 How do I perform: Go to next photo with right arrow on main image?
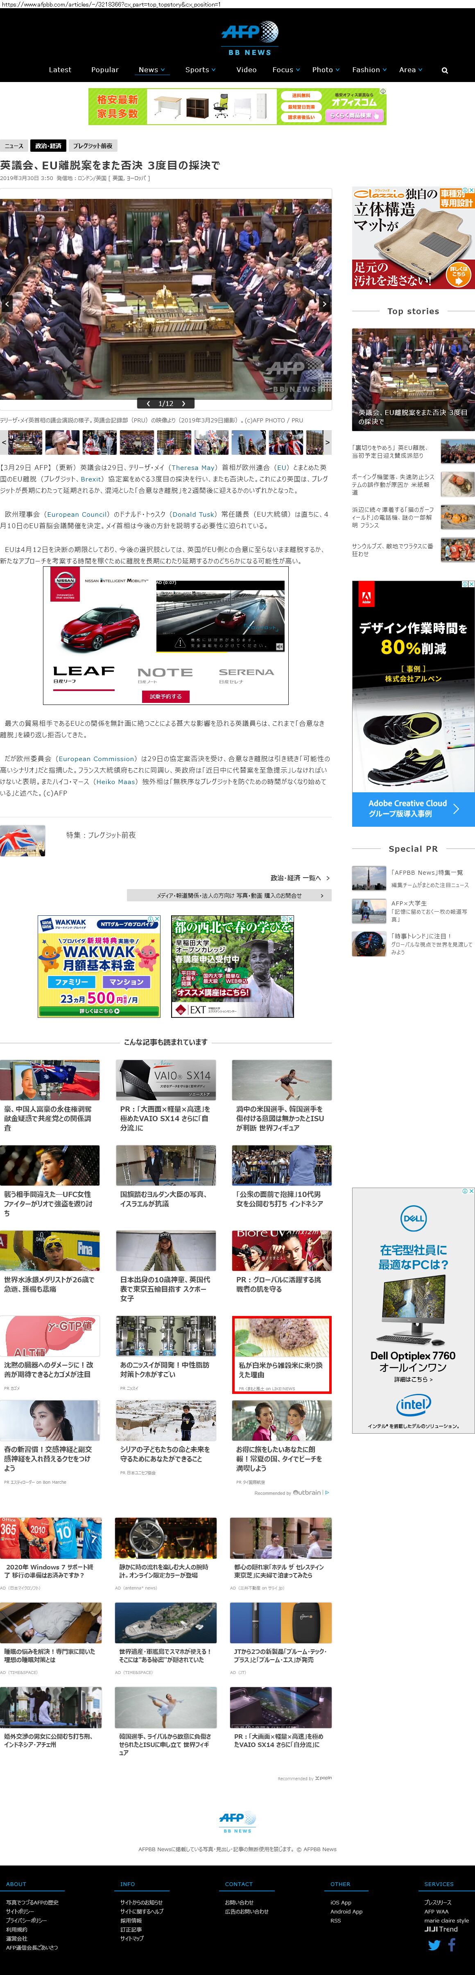click(x=324, y=304)
